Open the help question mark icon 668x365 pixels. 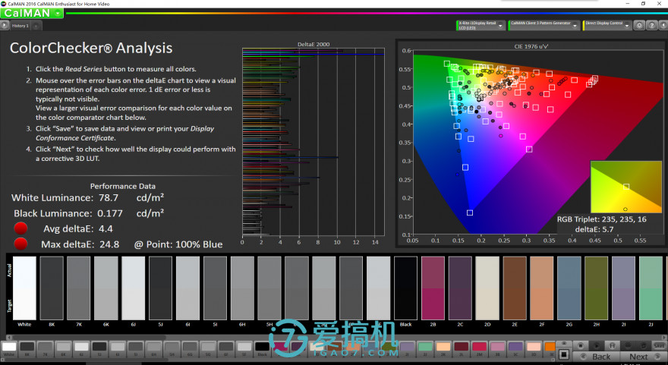tap(652, 26)
